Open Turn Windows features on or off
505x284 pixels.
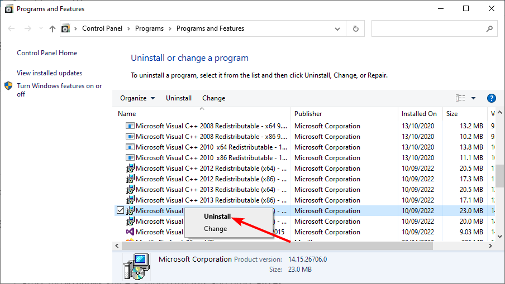point(59,90)
